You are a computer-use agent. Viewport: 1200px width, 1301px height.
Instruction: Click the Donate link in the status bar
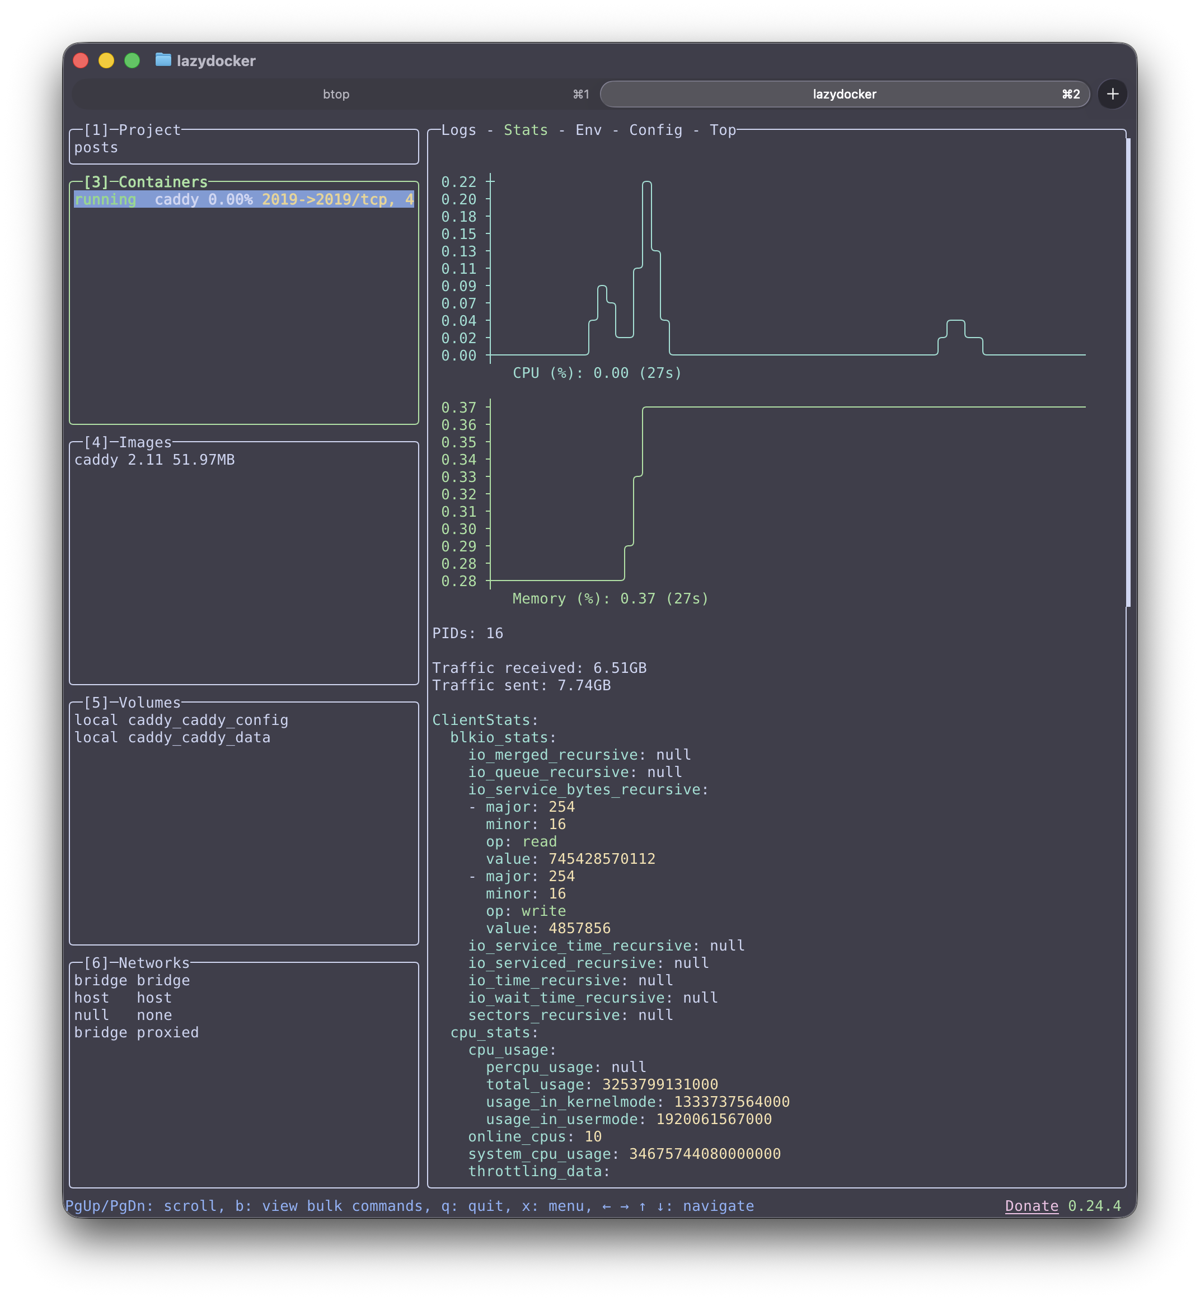1032,1205
